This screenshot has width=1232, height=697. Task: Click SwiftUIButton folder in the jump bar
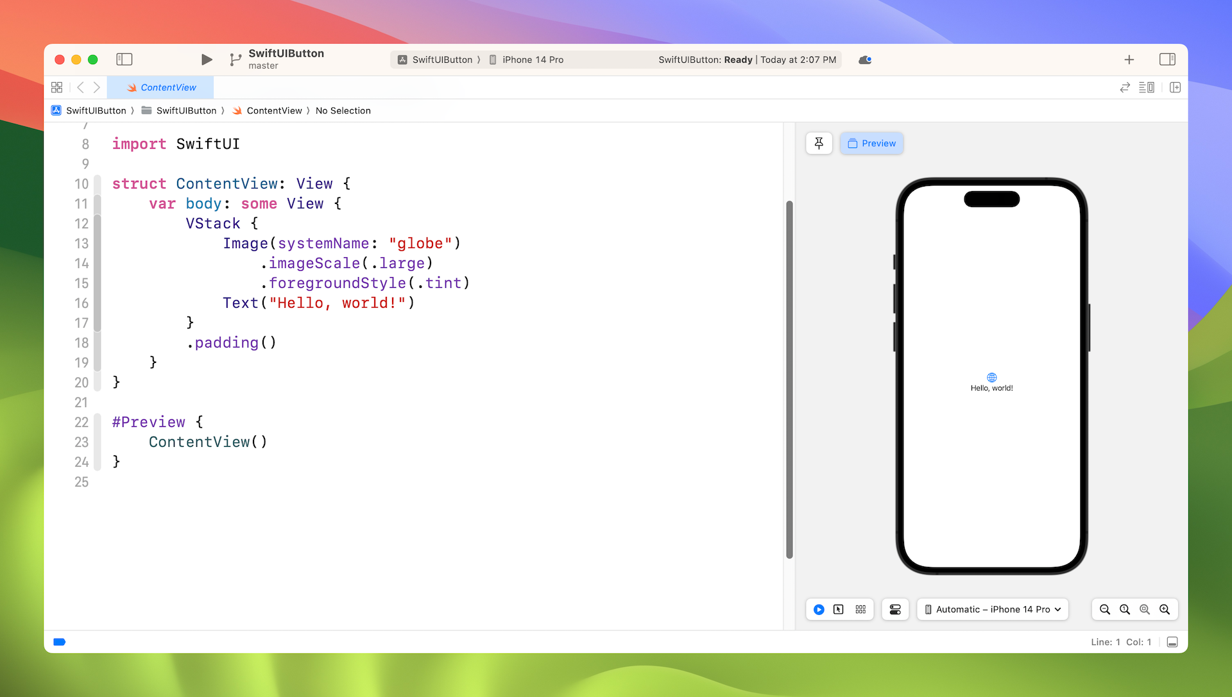pos(179,110)
